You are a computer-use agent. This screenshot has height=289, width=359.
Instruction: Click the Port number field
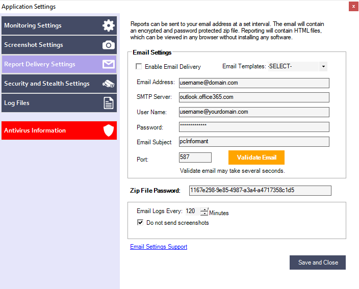(x=195, y=157)
